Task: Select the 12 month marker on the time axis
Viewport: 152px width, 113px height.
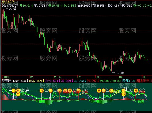Action: point(31,77)
